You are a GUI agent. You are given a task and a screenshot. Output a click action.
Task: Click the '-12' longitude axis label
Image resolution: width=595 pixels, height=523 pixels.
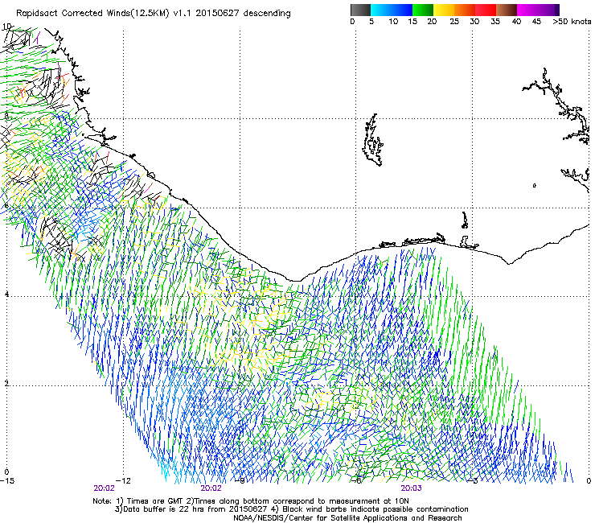coord(123,481)
